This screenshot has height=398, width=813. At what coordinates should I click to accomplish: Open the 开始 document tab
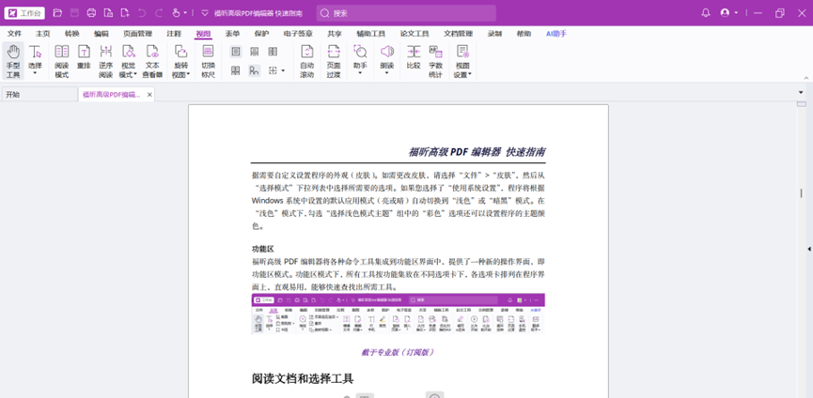pos(12,95)
